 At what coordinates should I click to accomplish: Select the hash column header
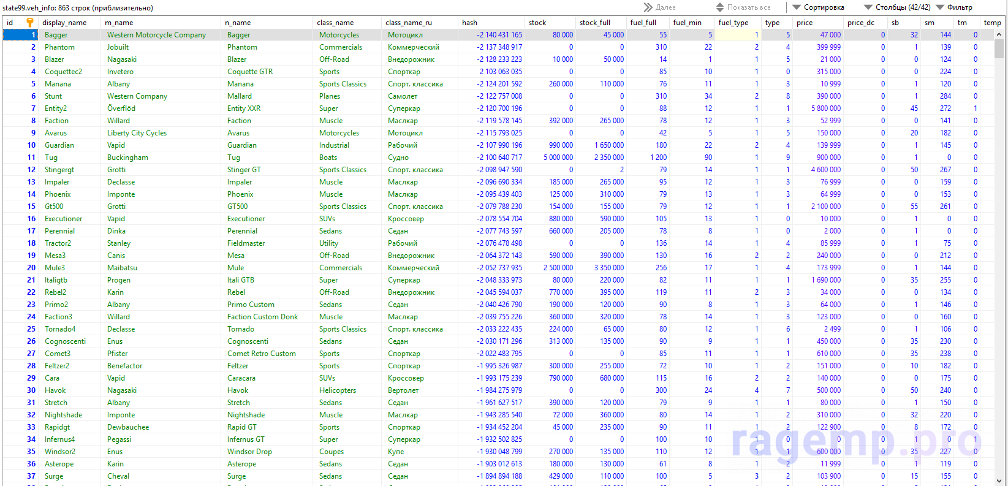coord(470,23)
